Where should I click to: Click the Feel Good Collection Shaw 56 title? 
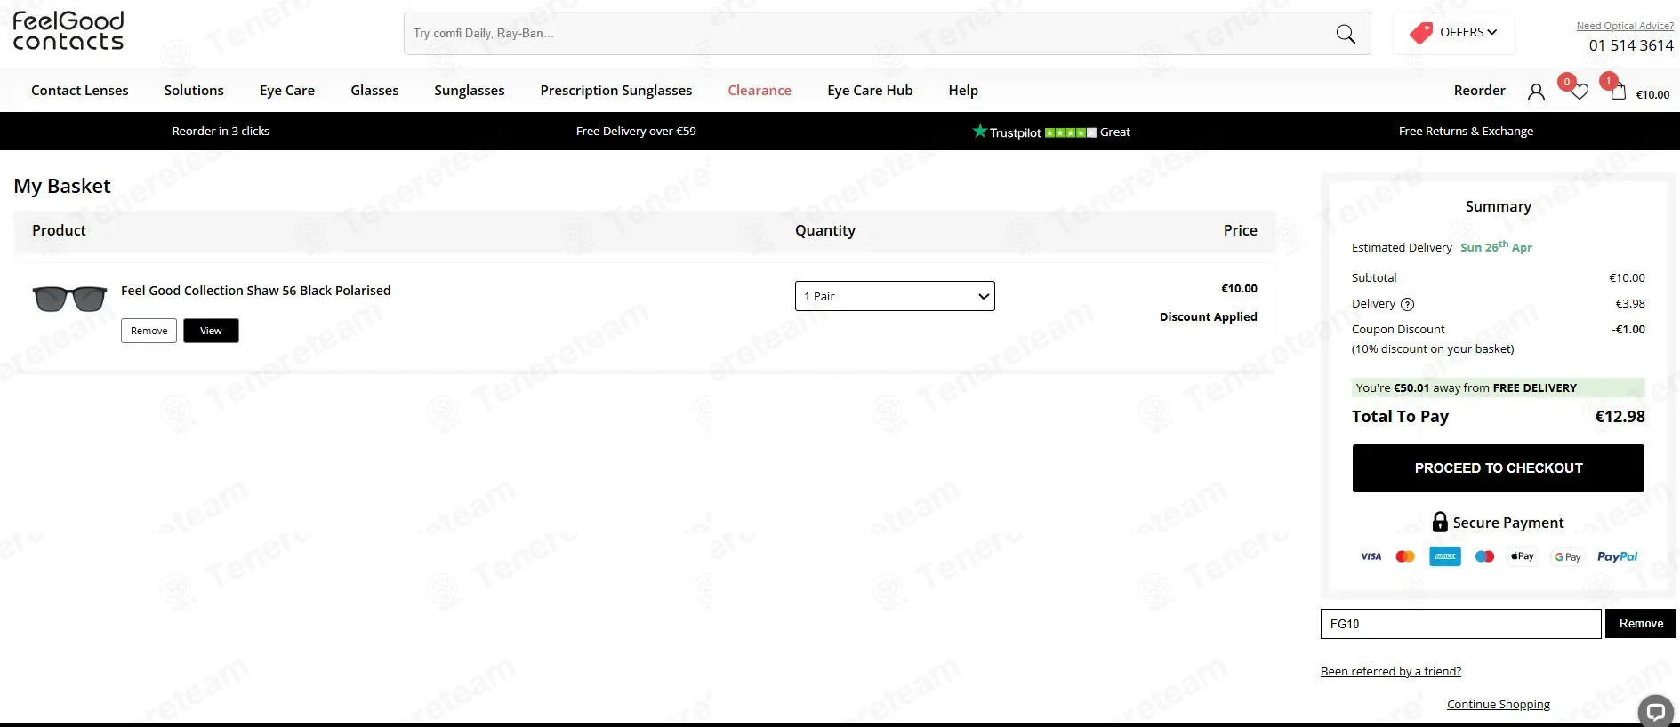(x=255, y=291)
